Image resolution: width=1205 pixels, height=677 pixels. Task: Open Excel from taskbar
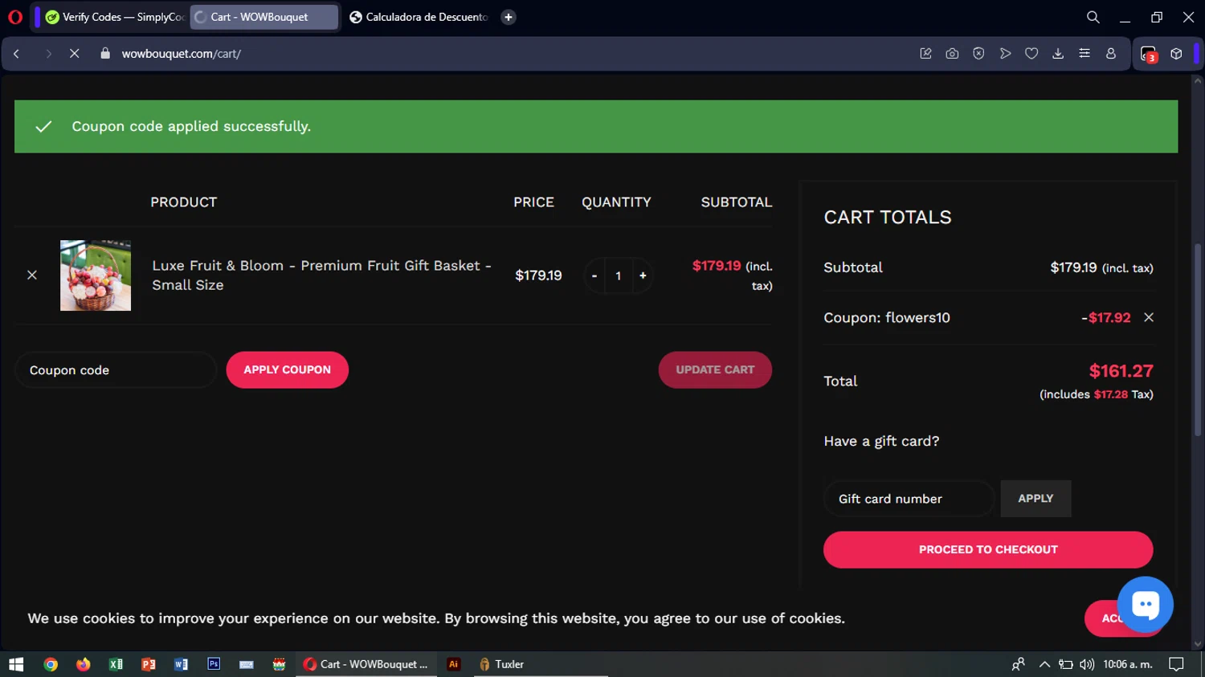[116, 664]
